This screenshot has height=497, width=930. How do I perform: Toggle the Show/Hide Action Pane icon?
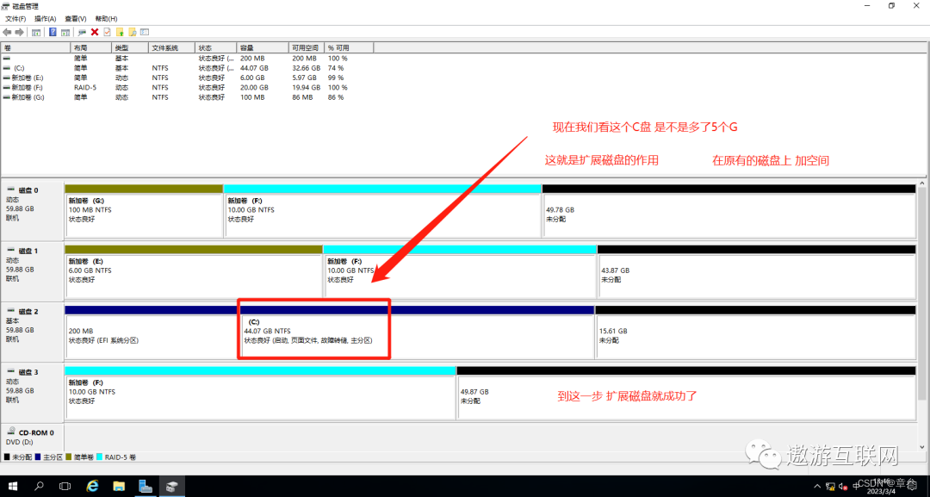65,32
